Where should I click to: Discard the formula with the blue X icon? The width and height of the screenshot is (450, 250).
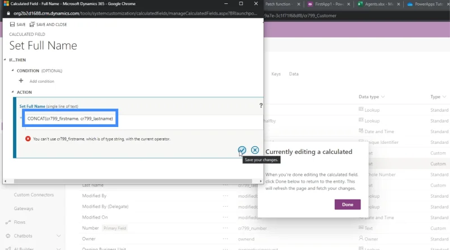(255, 150)
